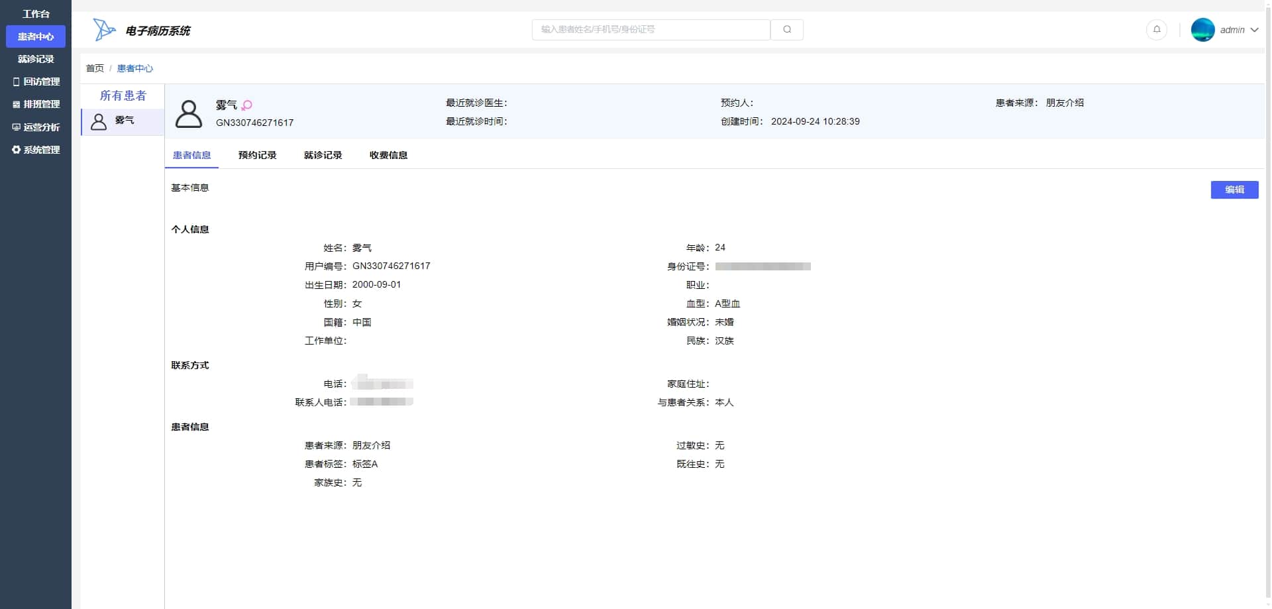Click the admin username text

1232,30
